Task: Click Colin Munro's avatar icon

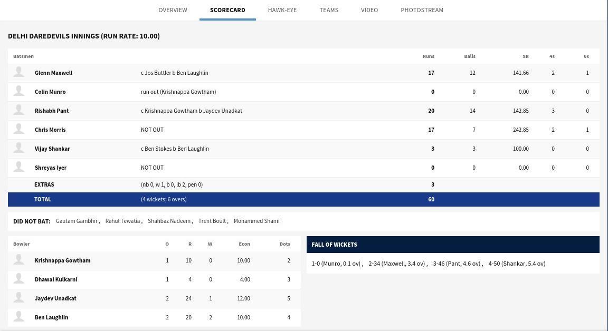Action: 18,91
